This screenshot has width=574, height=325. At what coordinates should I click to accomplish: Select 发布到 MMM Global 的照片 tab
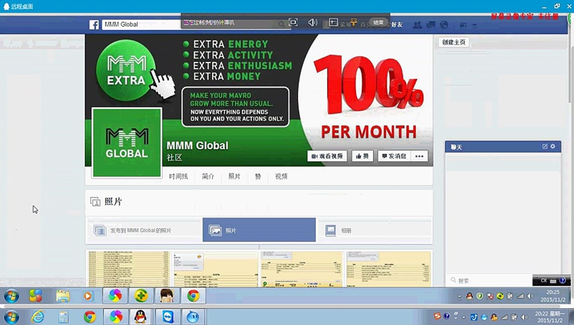(x=143, y=230)
